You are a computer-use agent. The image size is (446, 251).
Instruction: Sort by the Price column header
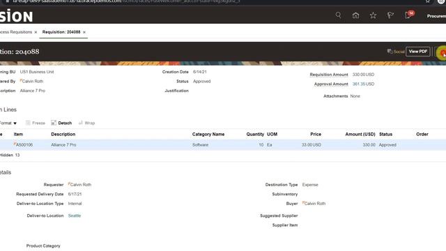(x=316, y=134)
